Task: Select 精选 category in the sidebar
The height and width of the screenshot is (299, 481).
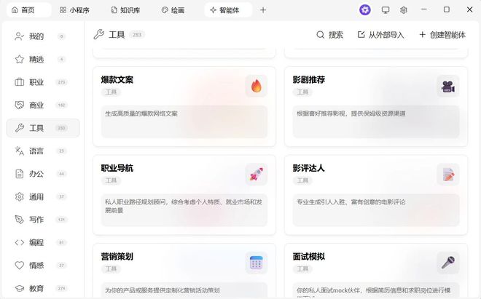Action: click(x=36, y=60)
